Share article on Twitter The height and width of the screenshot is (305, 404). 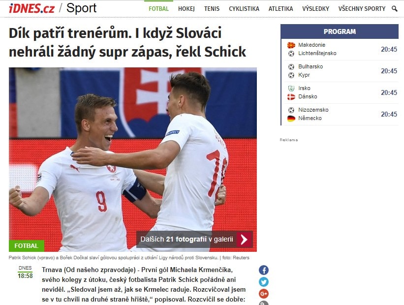264,282
